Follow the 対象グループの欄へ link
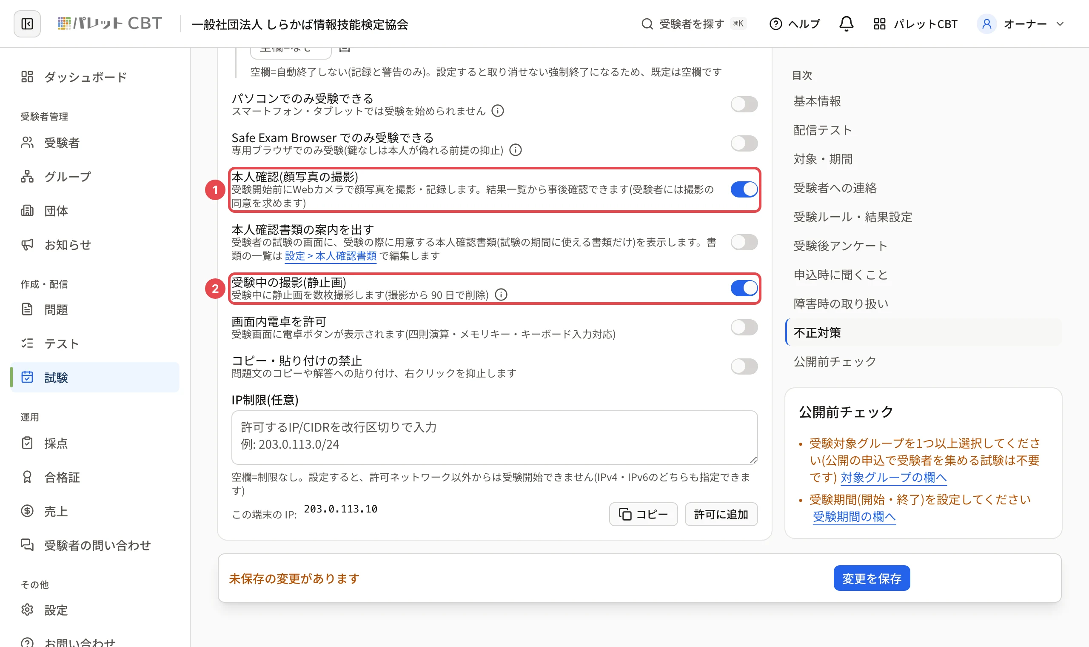This screenshot has height=647, width=1089. [x=893, y=478]
